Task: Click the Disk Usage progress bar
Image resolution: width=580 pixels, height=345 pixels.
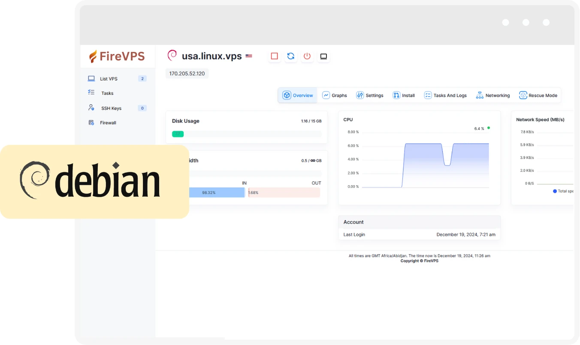Action: [247, 134]
